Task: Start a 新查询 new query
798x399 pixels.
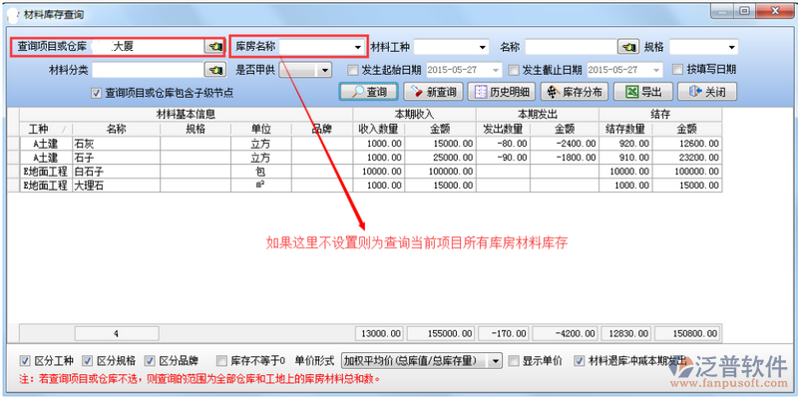Action: (431, 92)
